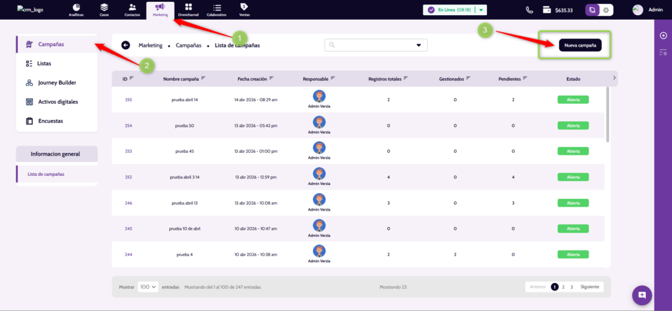Open the Ventas module icon
This screenshot has width=672, height=311.
[243, 9]
